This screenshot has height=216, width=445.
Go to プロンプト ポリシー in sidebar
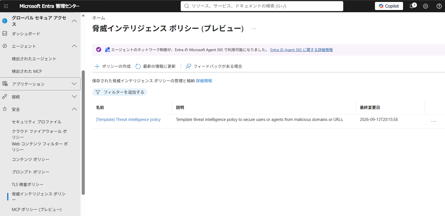pos(31,172)
